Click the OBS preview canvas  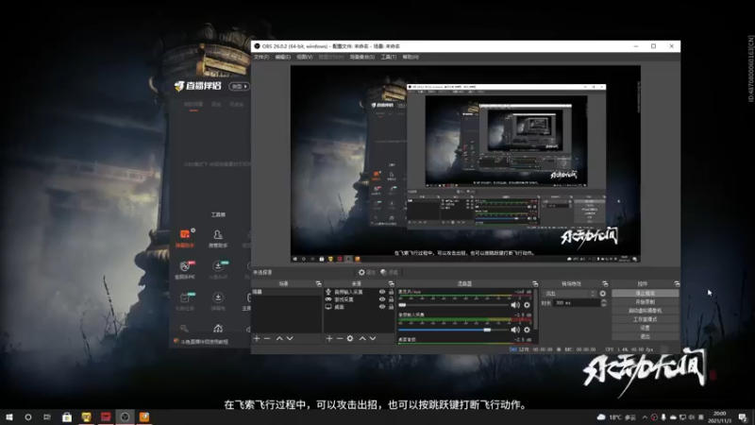465,163
